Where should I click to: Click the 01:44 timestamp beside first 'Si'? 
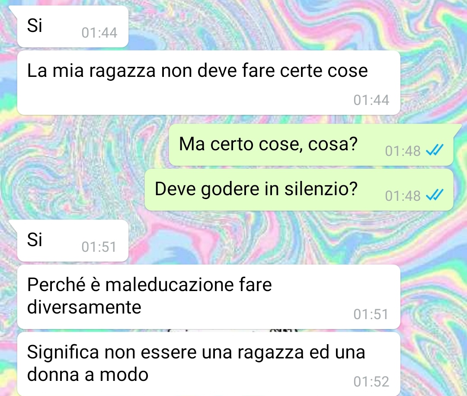coord(99,32)
